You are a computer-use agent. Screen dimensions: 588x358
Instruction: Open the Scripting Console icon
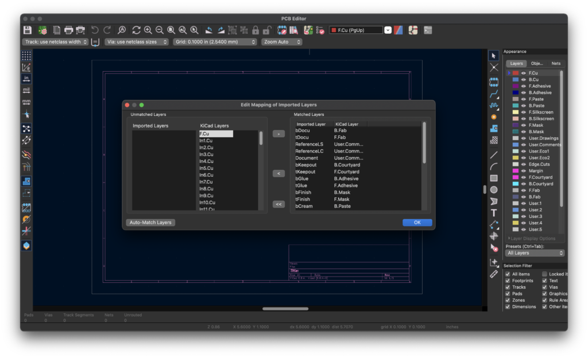pyautogui.click(x=428, y=30)
